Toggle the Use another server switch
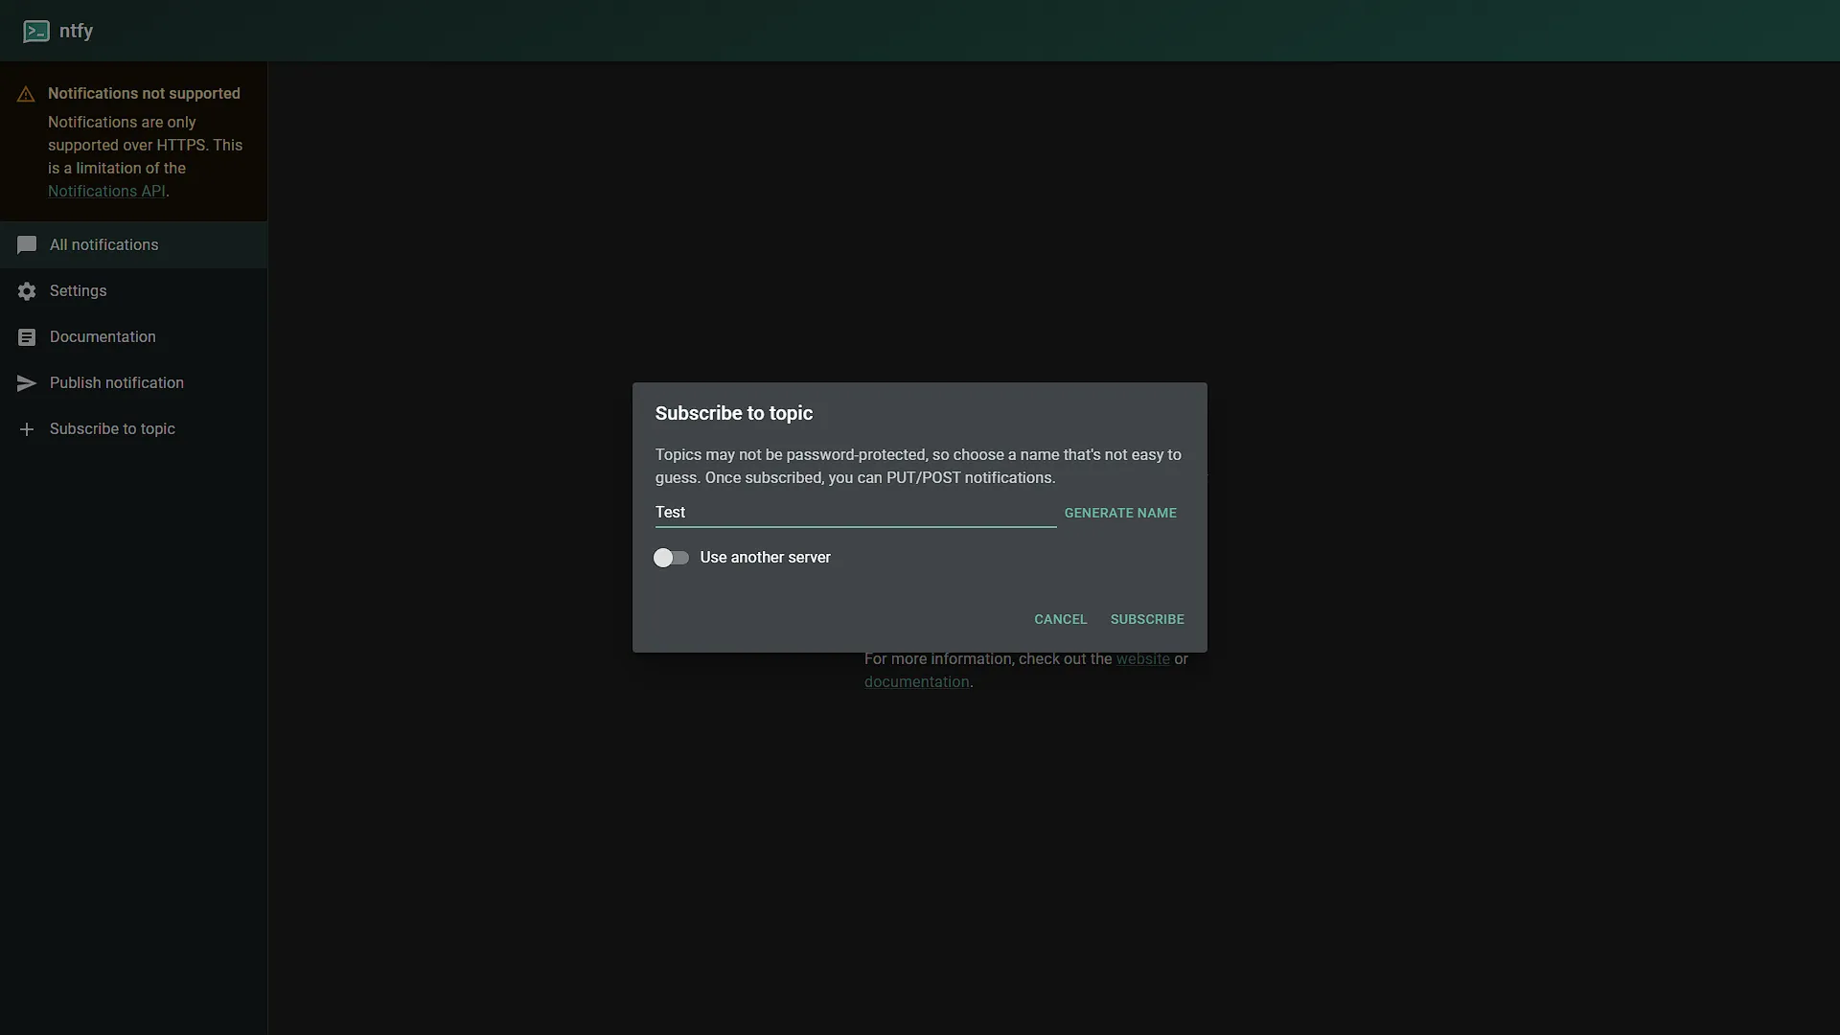1840x1035 pixels. click(671, 558)
